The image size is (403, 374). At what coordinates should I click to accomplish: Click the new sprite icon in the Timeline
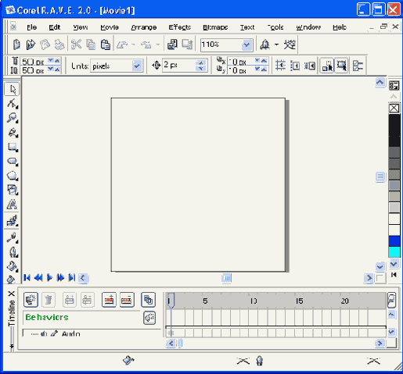(x=31, y=300)
